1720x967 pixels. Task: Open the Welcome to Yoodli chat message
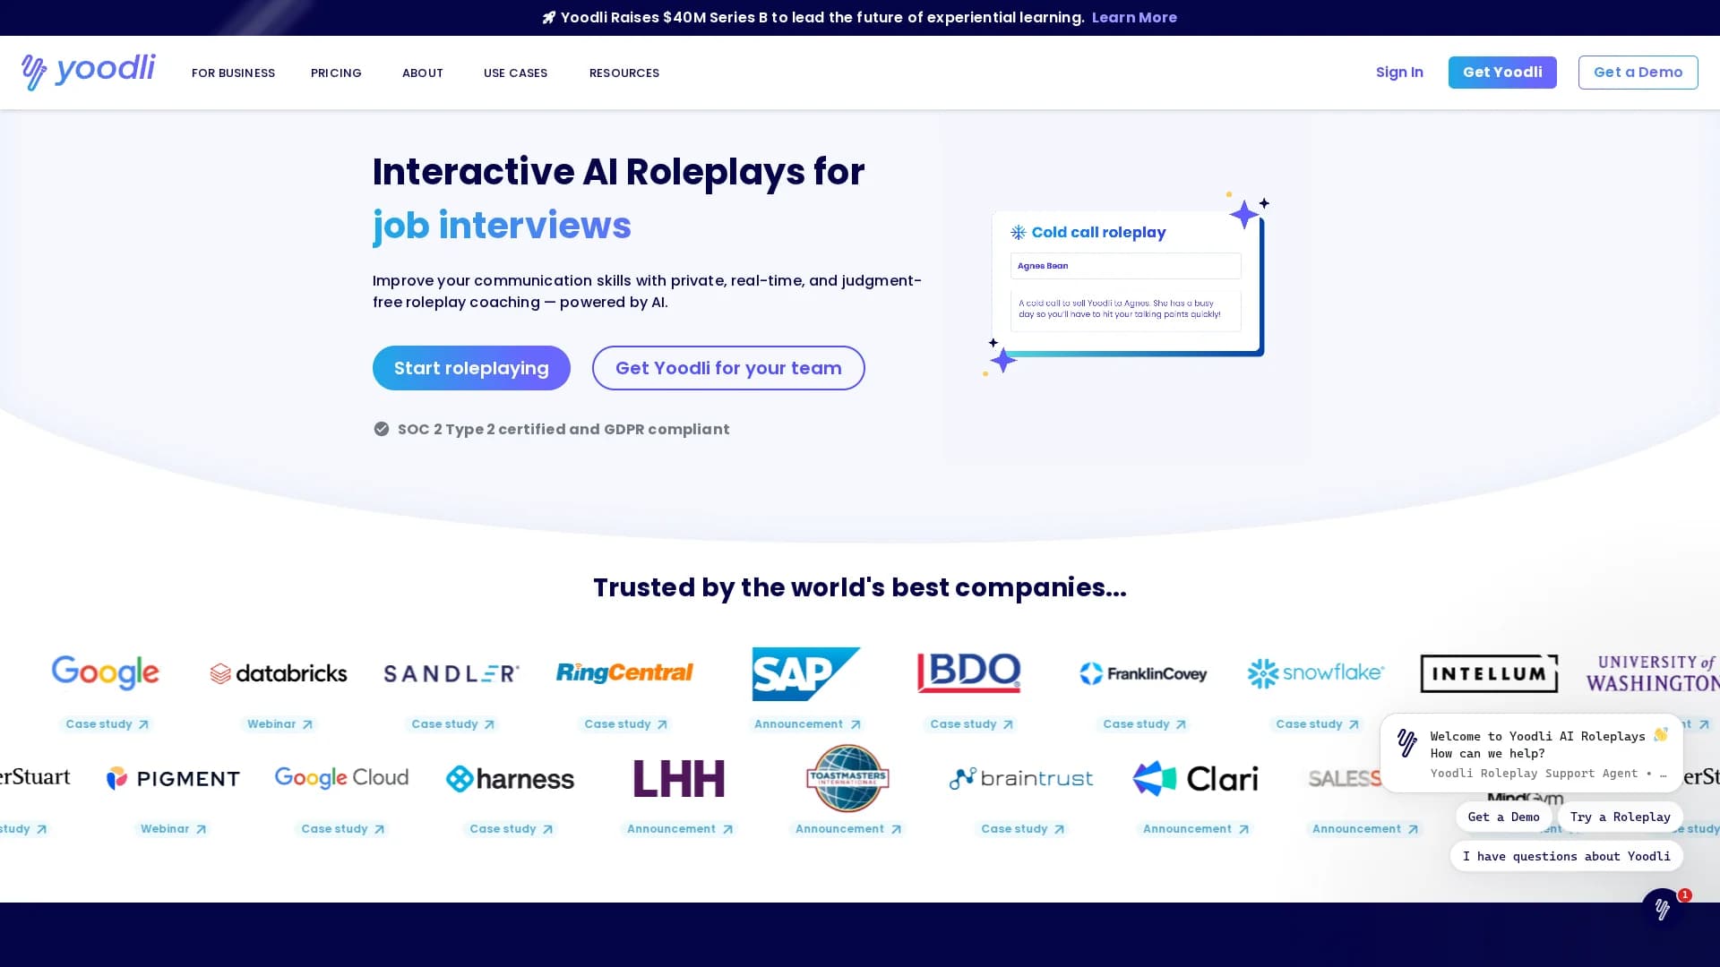click(1532, 753)
